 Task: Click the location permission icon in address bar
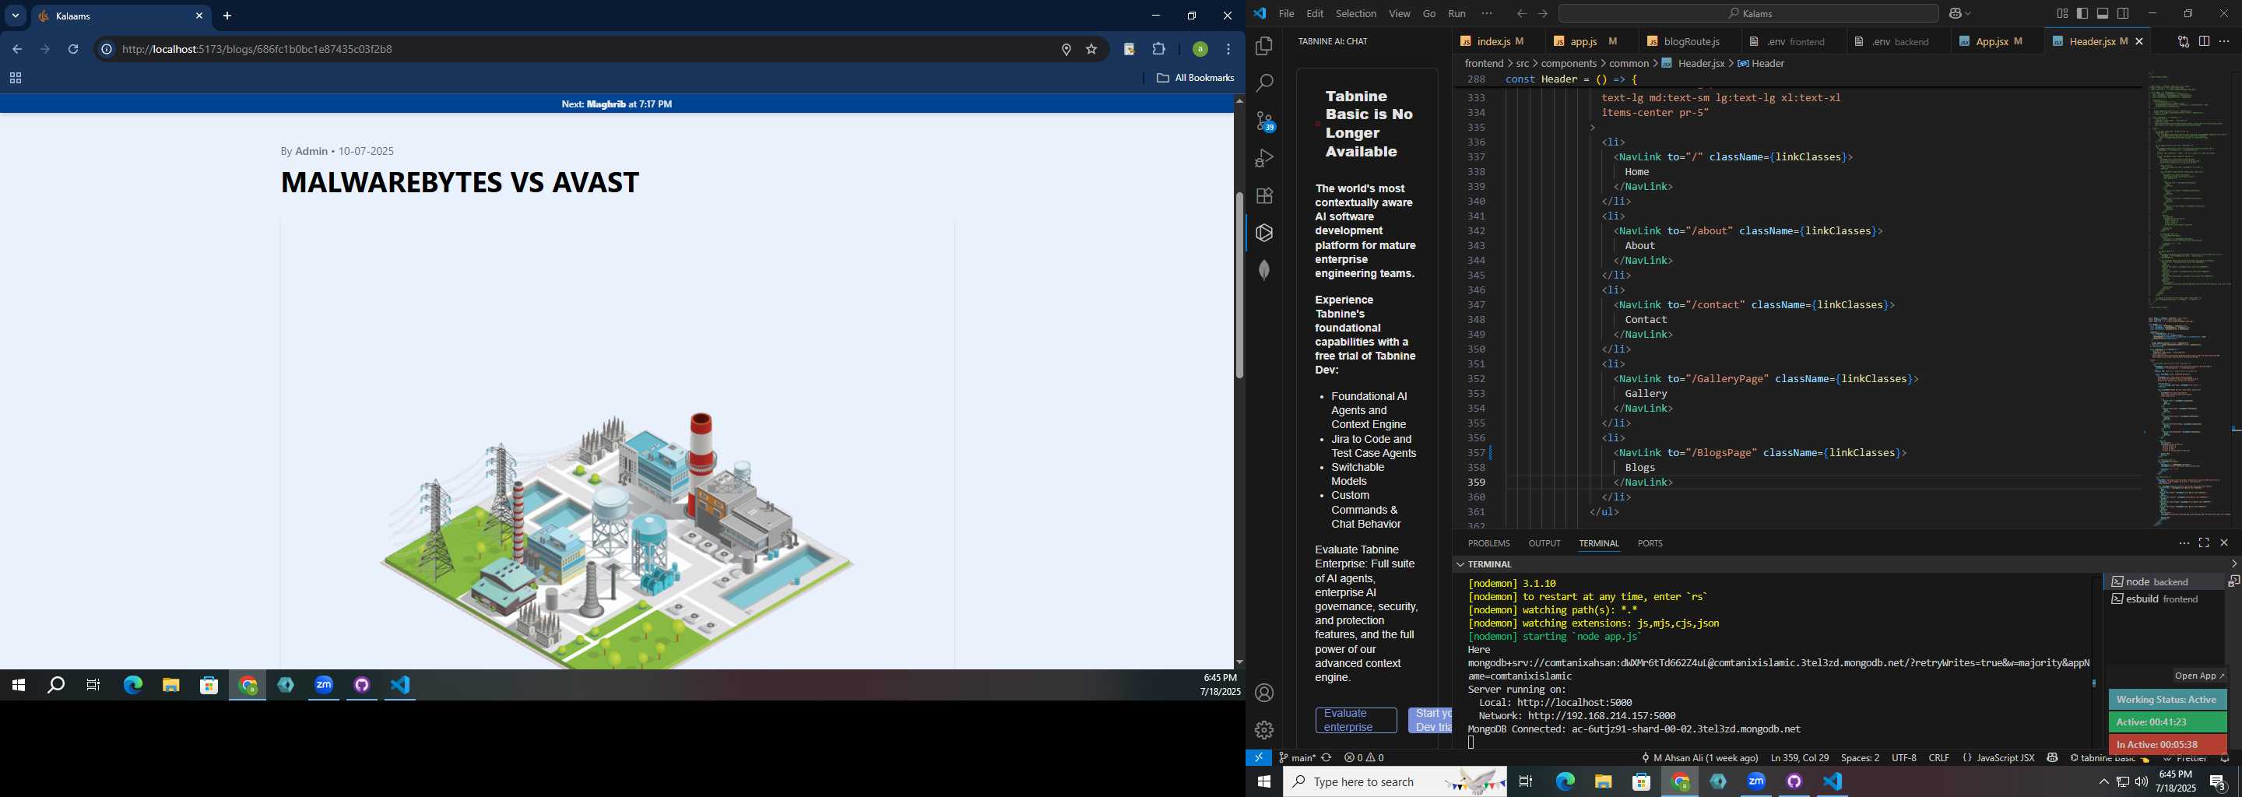pos(1067,50)
